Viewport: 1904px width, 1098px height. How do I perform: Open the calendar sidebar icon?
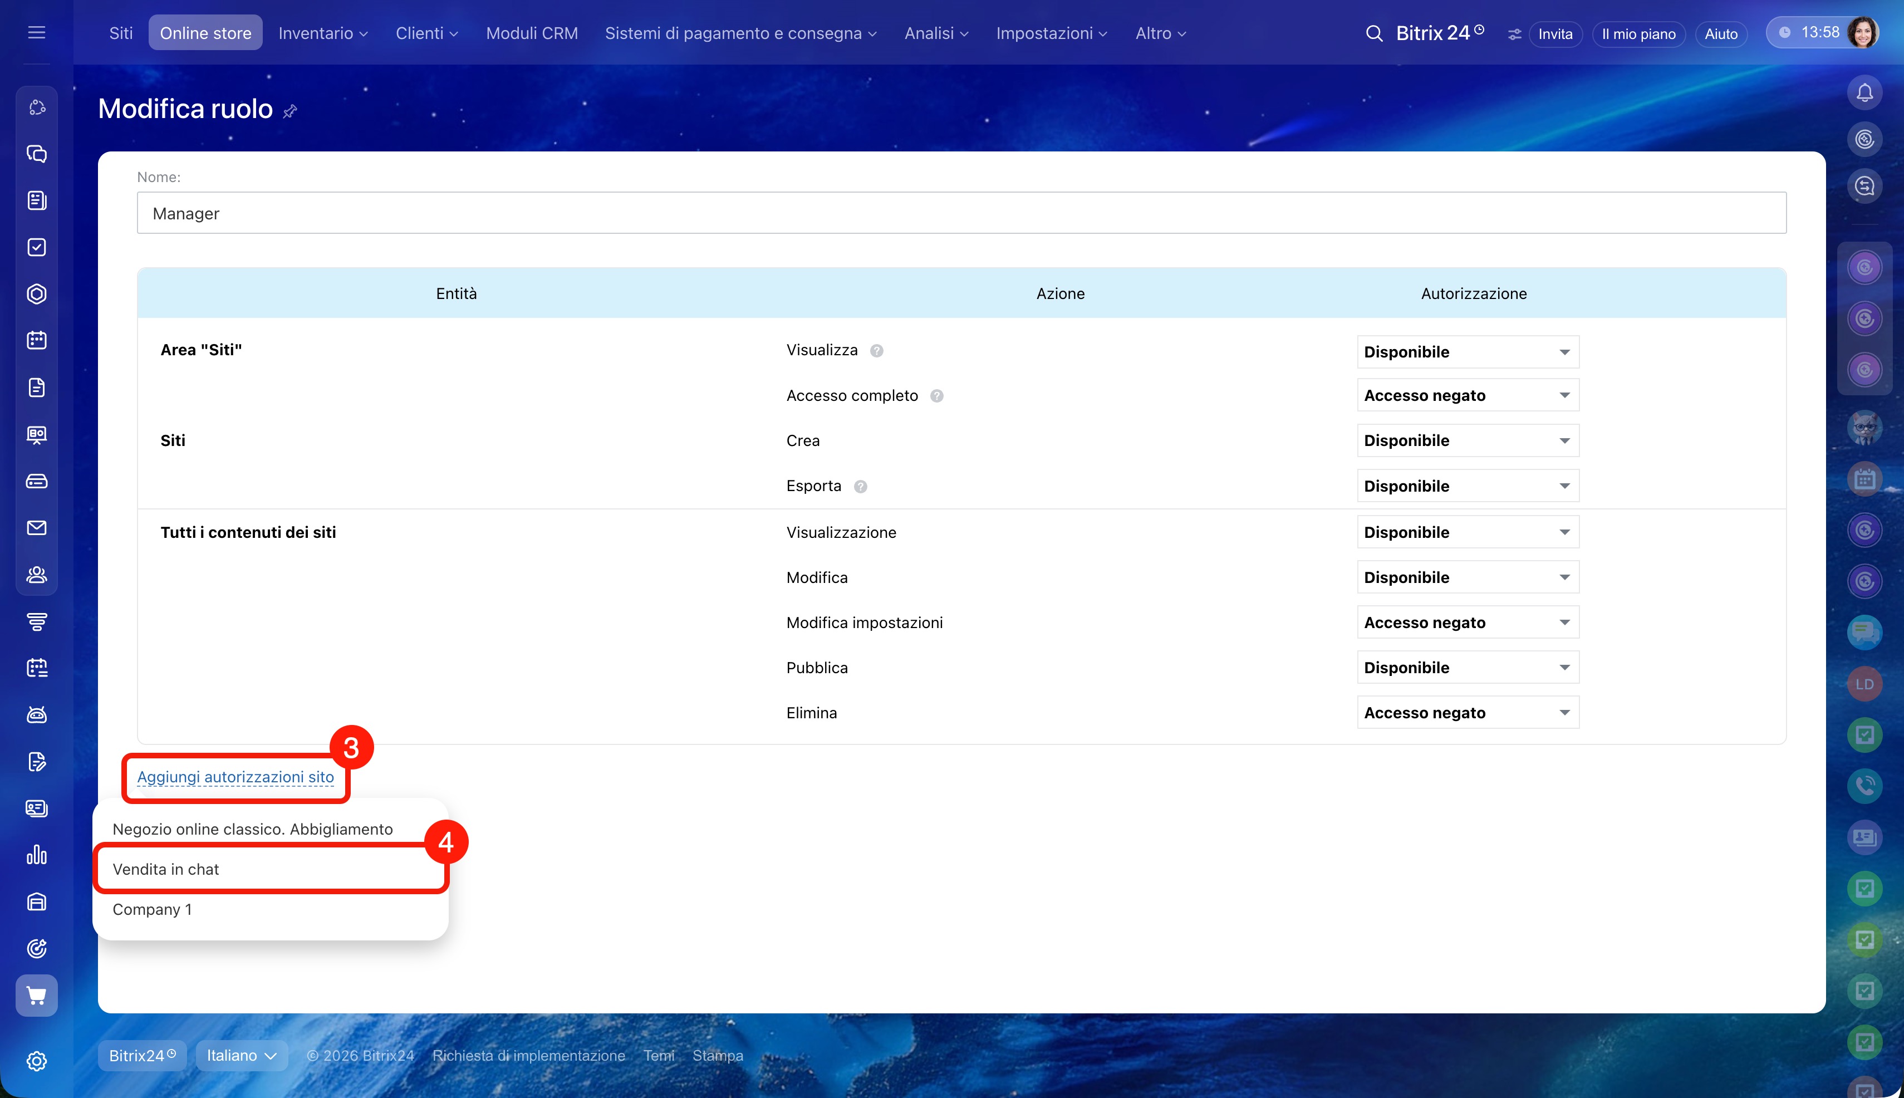tap(36, 340)
